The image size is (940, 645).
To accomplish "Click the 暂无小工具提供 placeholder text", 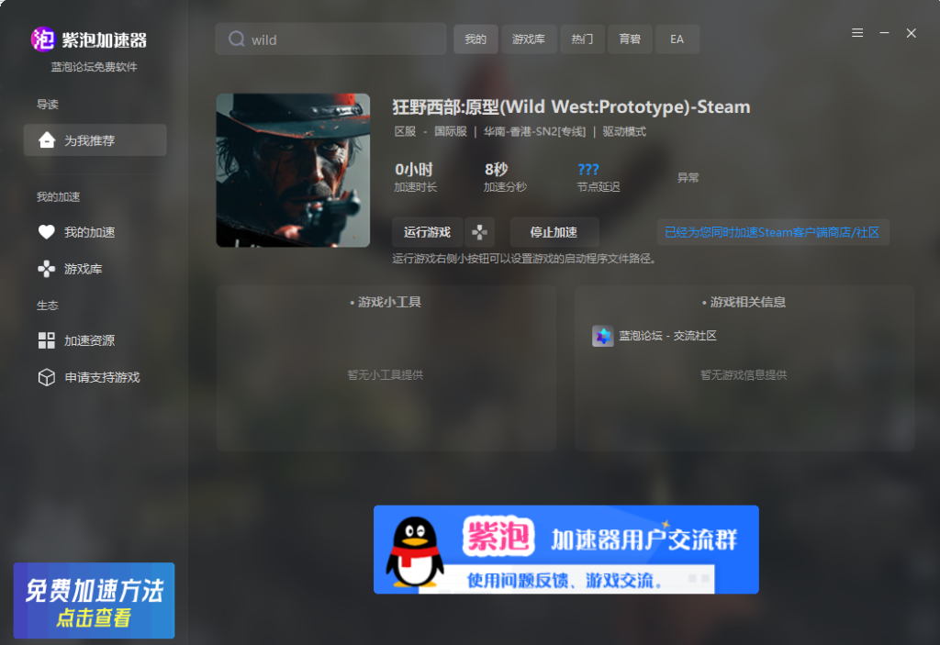I will (386, 374).
